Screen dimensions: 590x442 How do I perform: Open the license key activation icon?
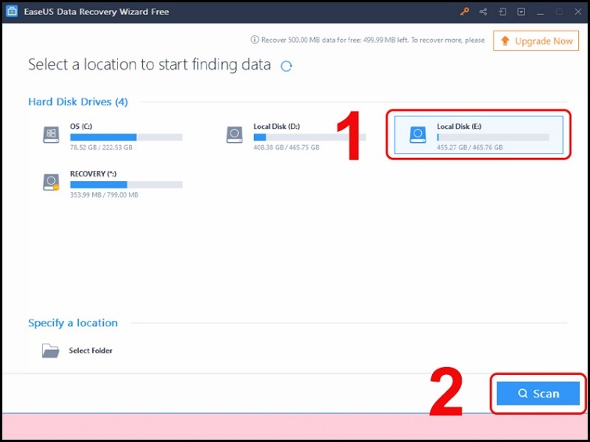(464, 12)
